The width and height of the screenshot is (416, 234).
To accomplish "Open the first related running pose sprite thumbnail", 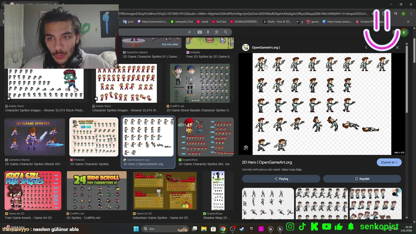I will (x=268, y=204).
